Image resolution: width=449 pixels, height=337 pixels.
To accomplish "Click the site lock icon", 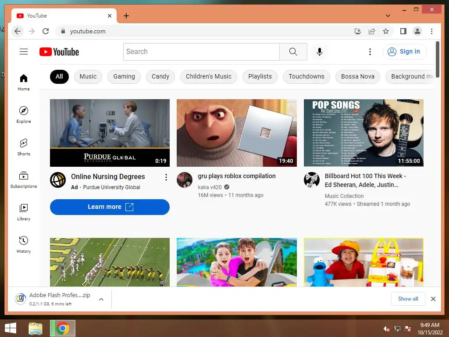I will click(63, 31).
